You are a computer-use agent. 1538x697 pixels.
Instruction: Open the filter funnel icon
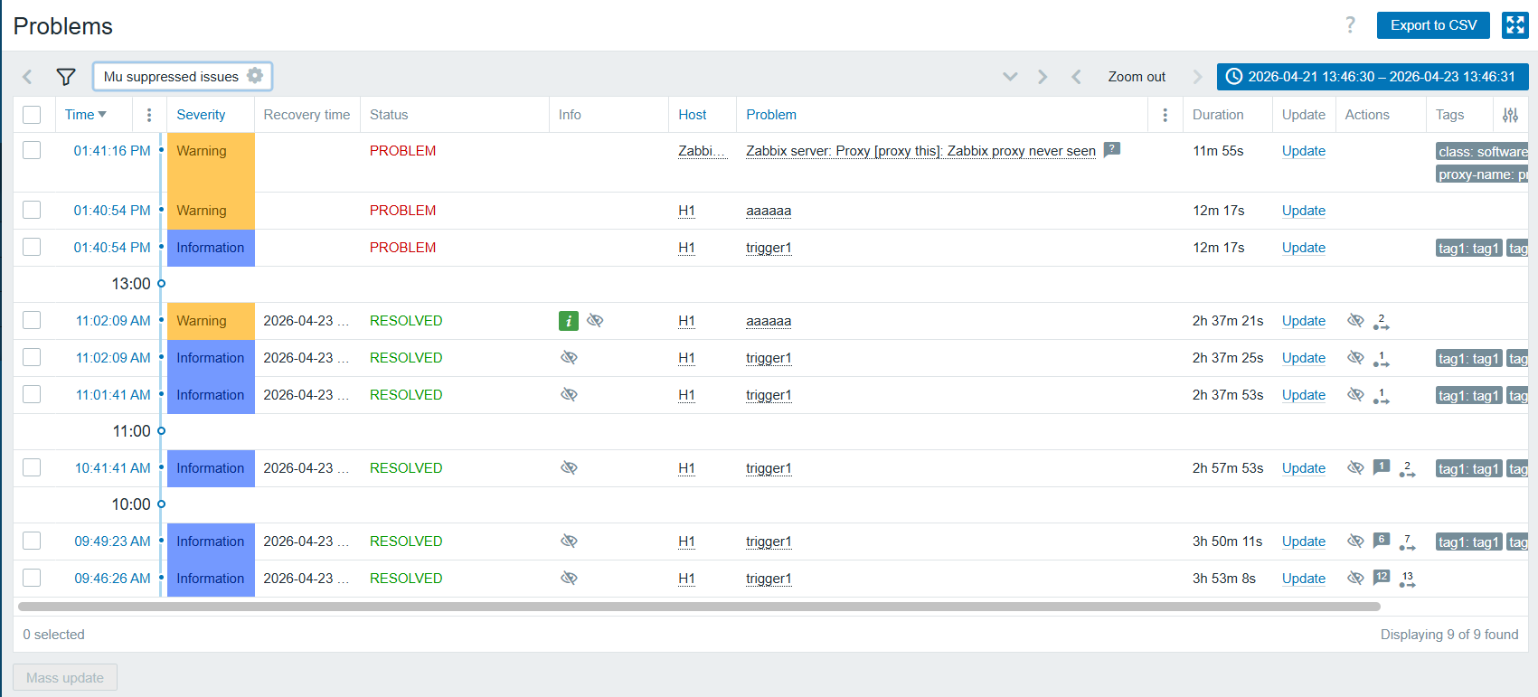[66, 77]
